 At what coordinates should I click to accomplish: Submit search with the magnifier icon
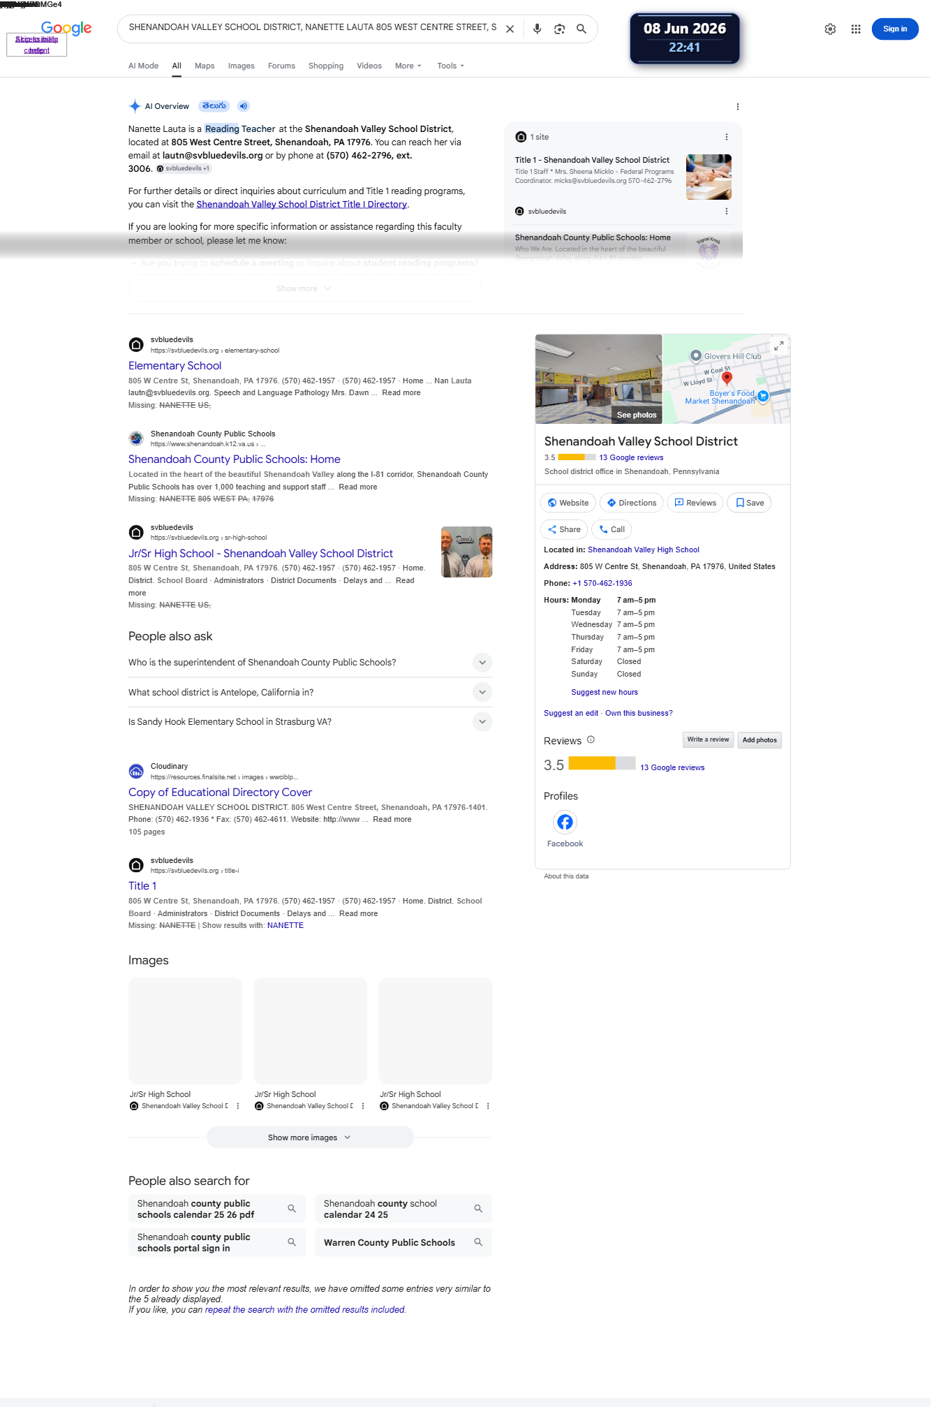click(x=581, y=29)
